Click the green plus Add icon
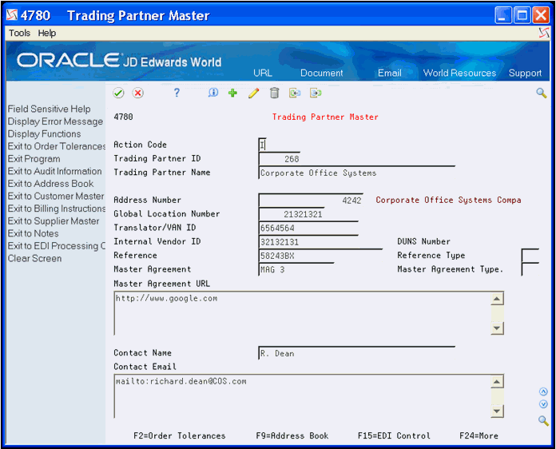The height and width of the screenshot is (449, 556). (x=232, y=93)
